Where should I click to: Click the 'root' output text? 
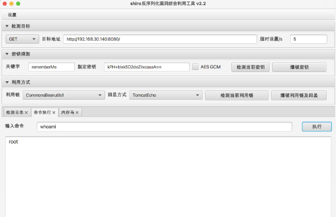(13, 142)
